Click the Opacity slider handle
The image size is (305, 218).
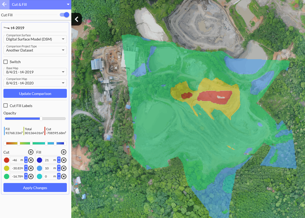(41, 119)
